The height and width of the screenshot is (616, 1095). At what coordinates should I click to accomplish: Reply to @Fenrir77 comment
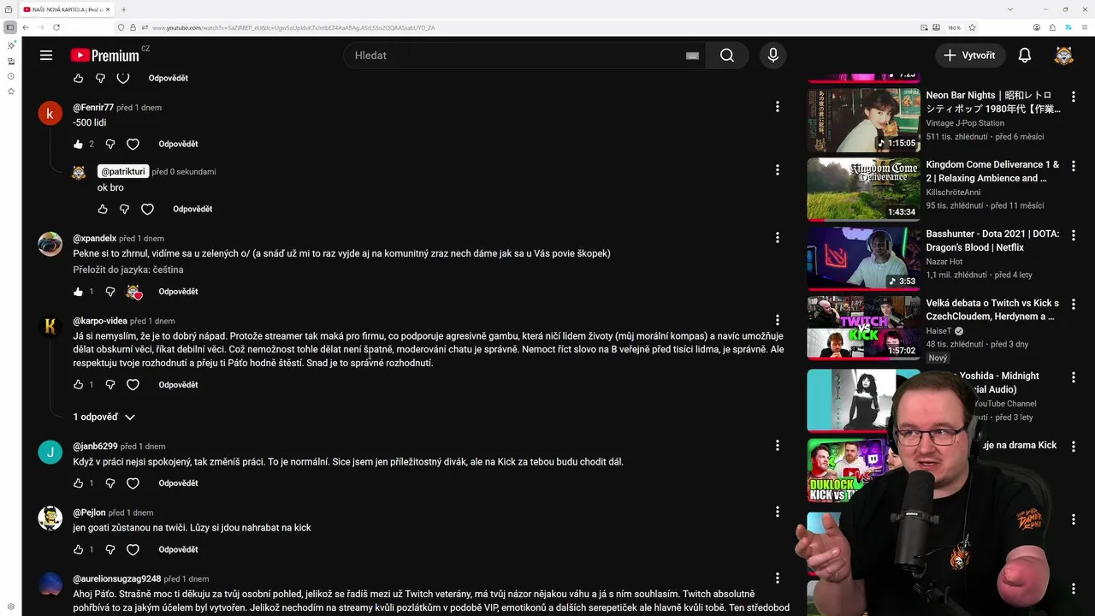pyautogui.click(x=178, y=144)
